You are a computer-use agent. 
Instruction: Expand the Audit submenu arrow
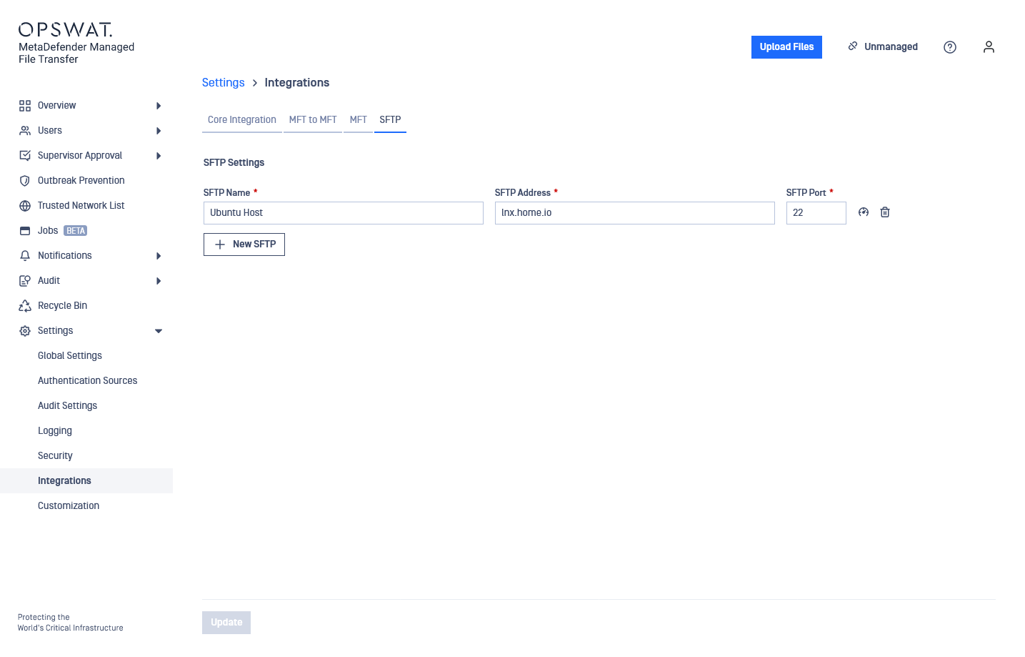[x=159, y=281]
